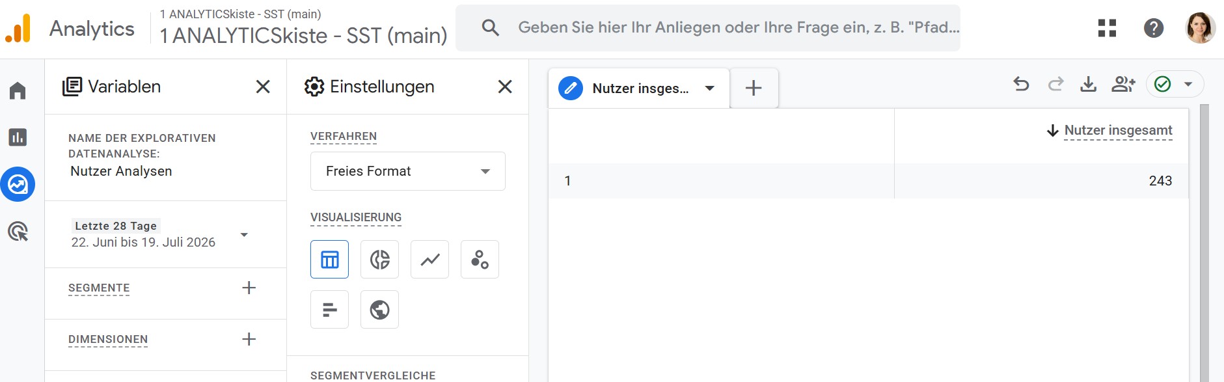Open the Analytics logo home
1224x382 pixels.
pyautogui.click(x=18, y=29)
